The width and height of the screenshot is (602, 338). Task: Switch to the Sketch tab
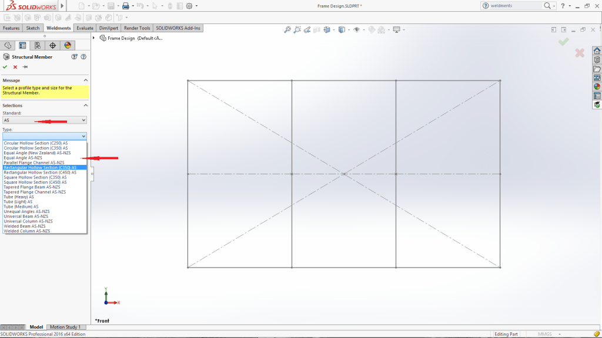pyautogui.click(x=33, y=28)
